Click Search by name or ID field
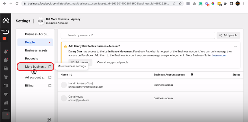 (138, 35)
